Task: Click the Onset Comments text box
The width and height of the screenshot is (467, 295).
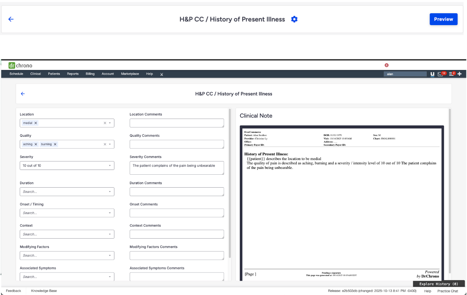Action: [x=177, y=213]
